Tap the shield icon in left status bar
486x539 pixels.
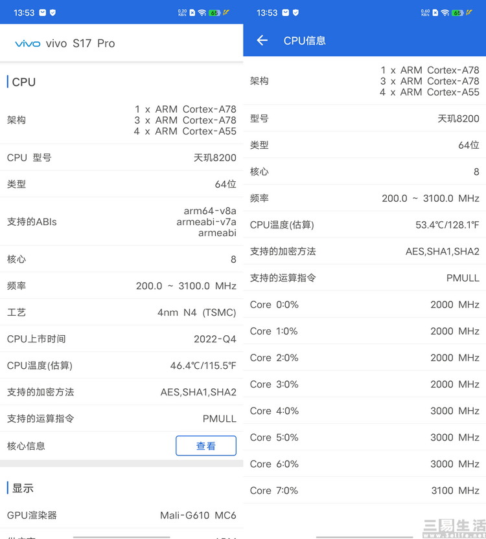[52, 13]
